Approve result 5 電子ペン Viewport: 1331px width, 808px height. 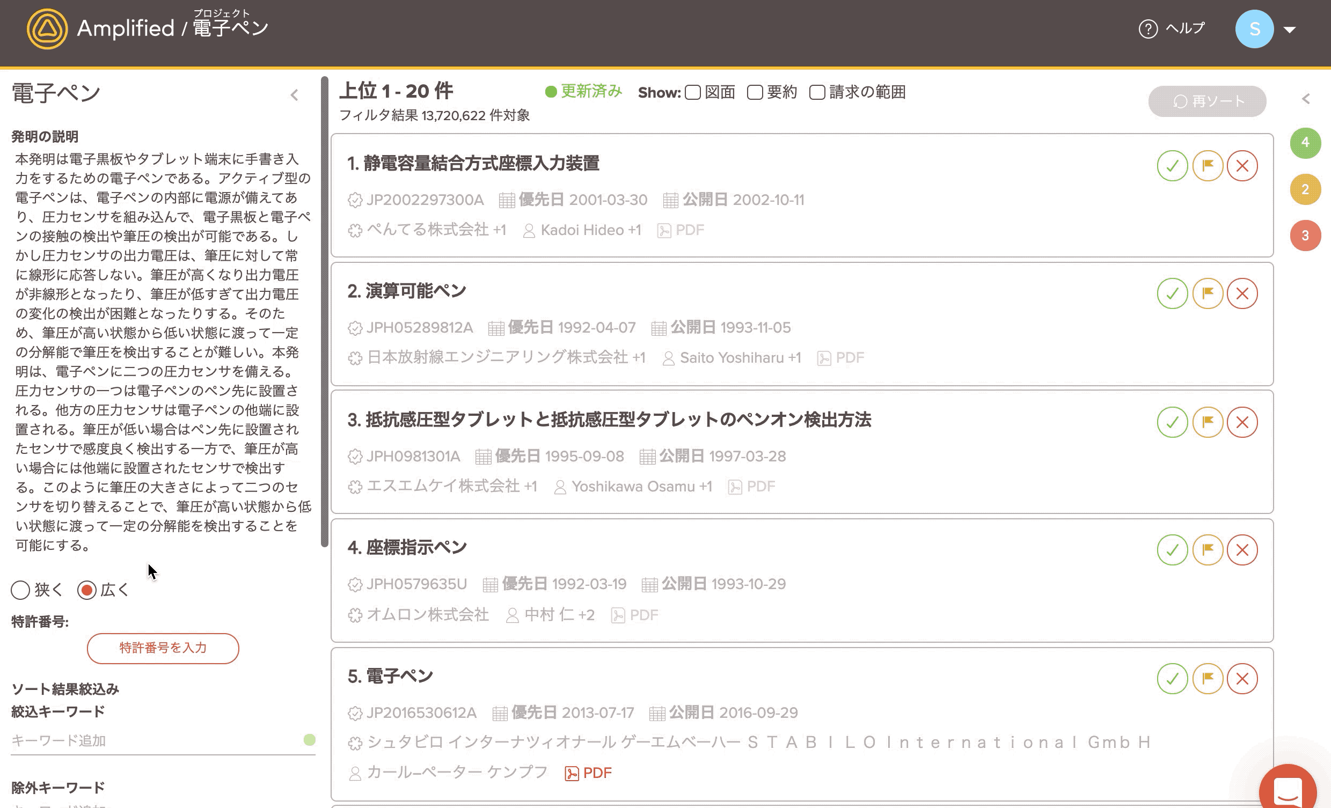pos(1172,678)
